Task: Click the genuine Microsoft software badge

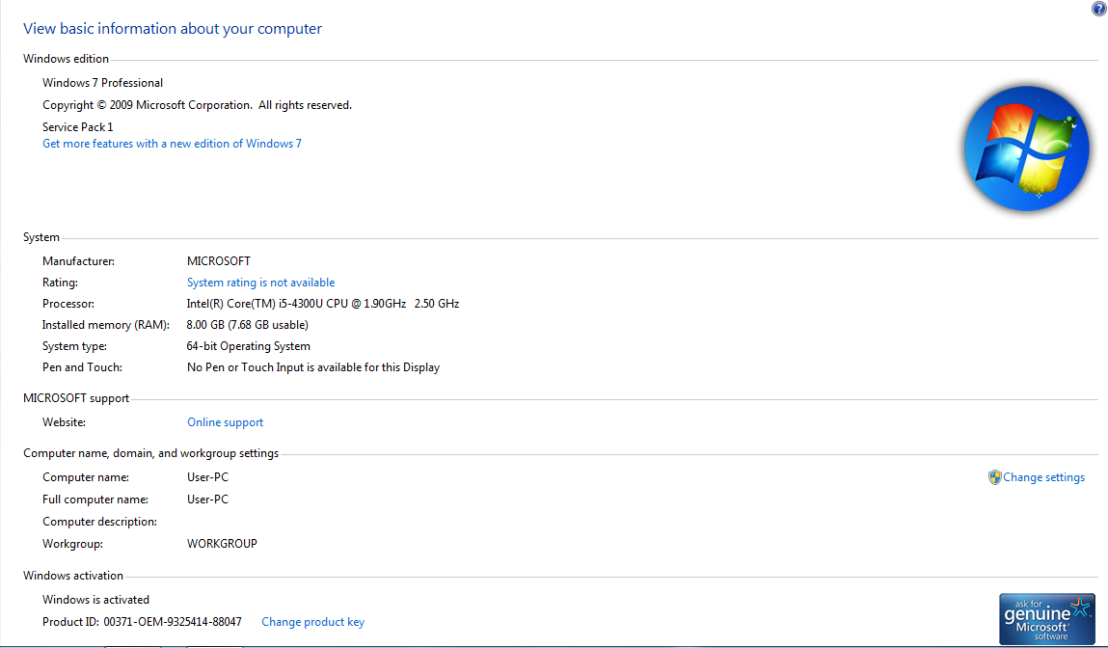Action: point(1046,618)
